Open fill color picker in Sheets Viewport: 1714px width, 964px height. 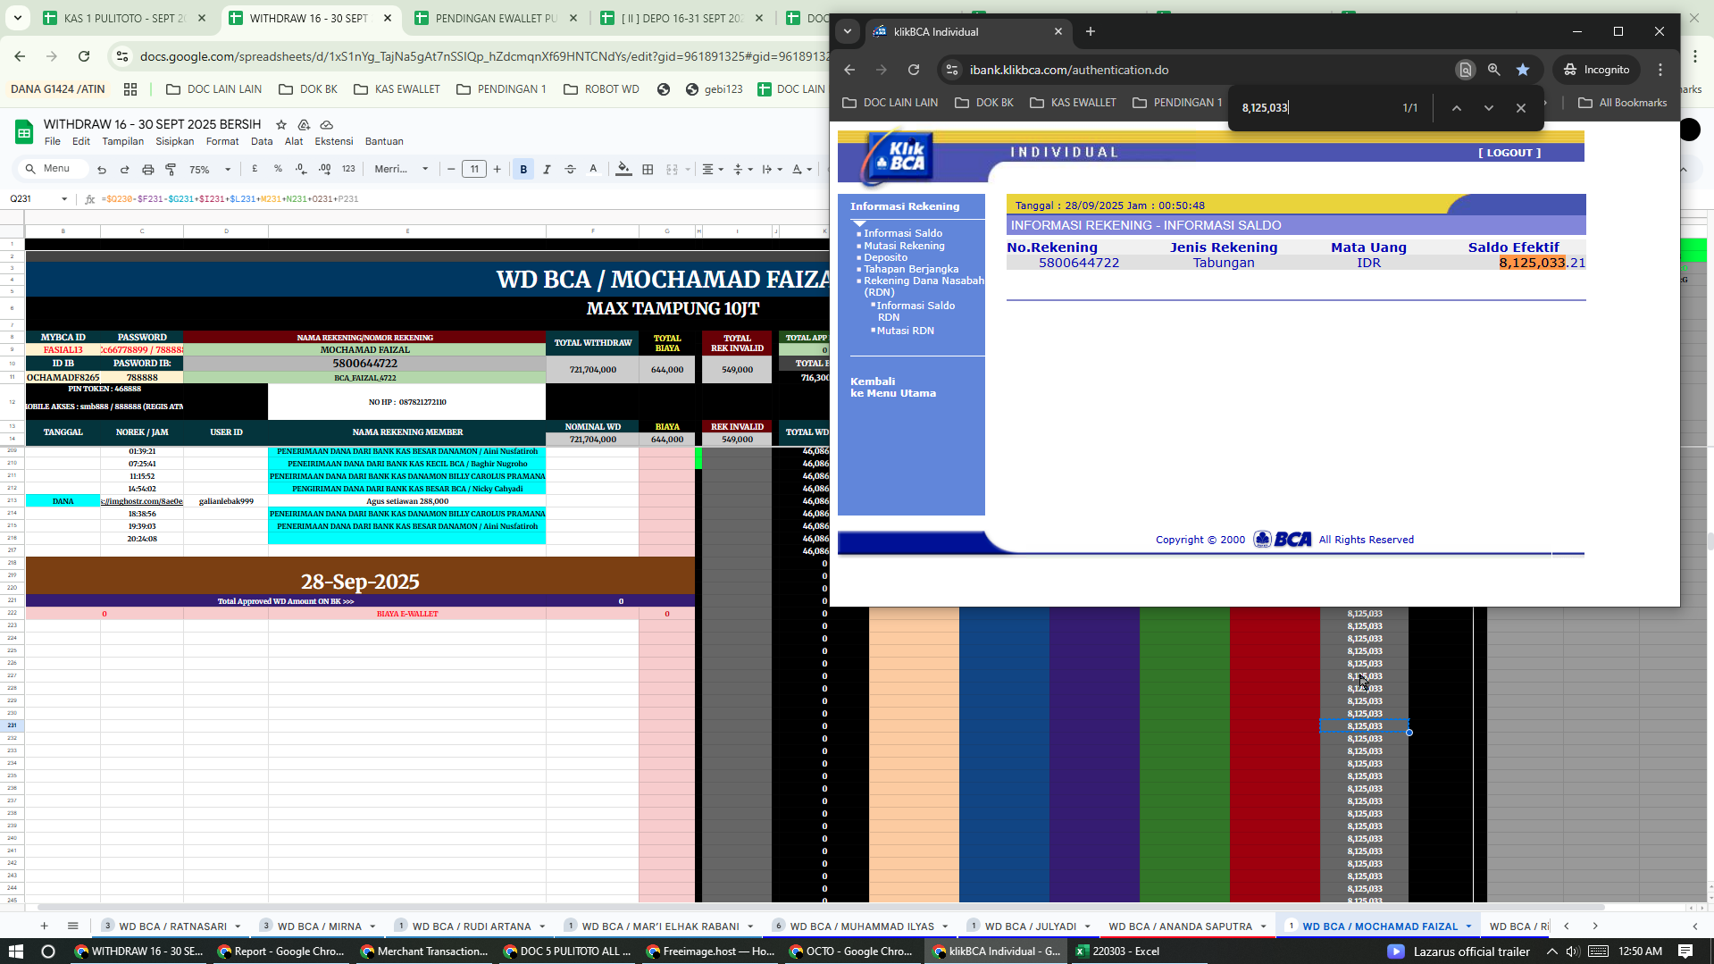[623, 169]
